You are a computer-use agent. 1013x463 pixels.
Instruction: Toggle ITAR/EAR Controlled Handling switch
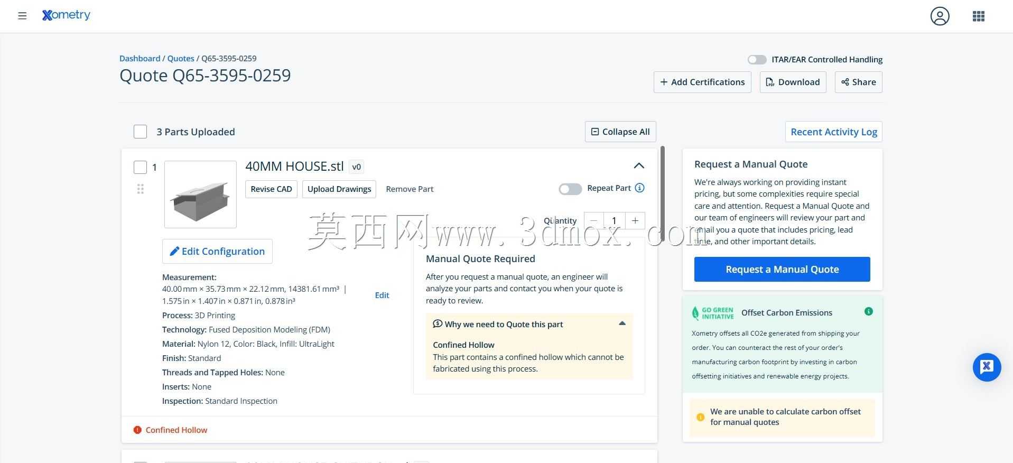tap(757, 60)
